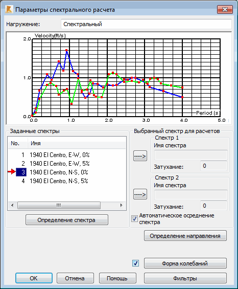Screen dimensions: 238x289
Task: Click Определение направления button
Action: (x=185, y=236)
